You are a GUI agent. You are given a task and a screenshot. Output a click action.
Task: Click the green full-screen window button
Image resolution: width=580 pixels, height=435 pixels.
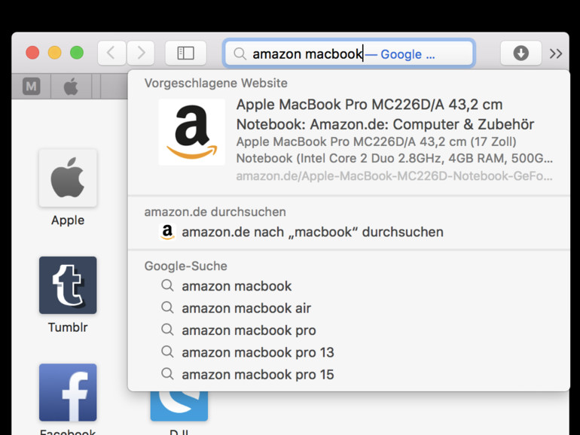pyautogui.click(x=77, y=53)
